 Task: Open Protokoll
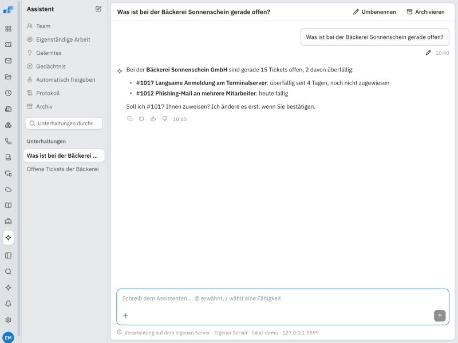tap(64, 93)
